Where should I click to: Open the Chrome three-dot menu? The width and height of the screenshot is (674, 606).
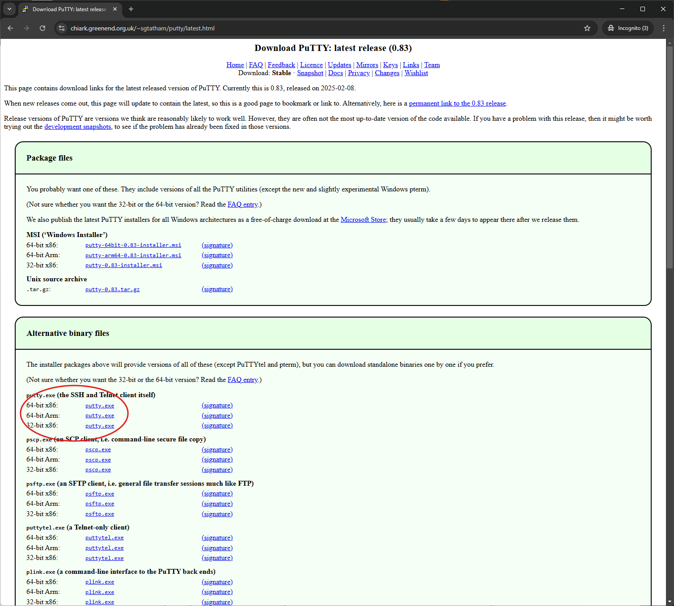[663, 28]
